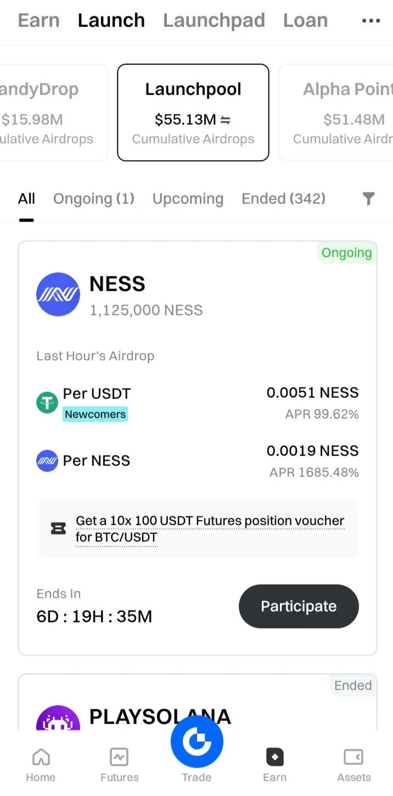This screenshot has height=796, width=393.
Task: Open Assets wallet from the bottom navigation
Action: [353, 765]
